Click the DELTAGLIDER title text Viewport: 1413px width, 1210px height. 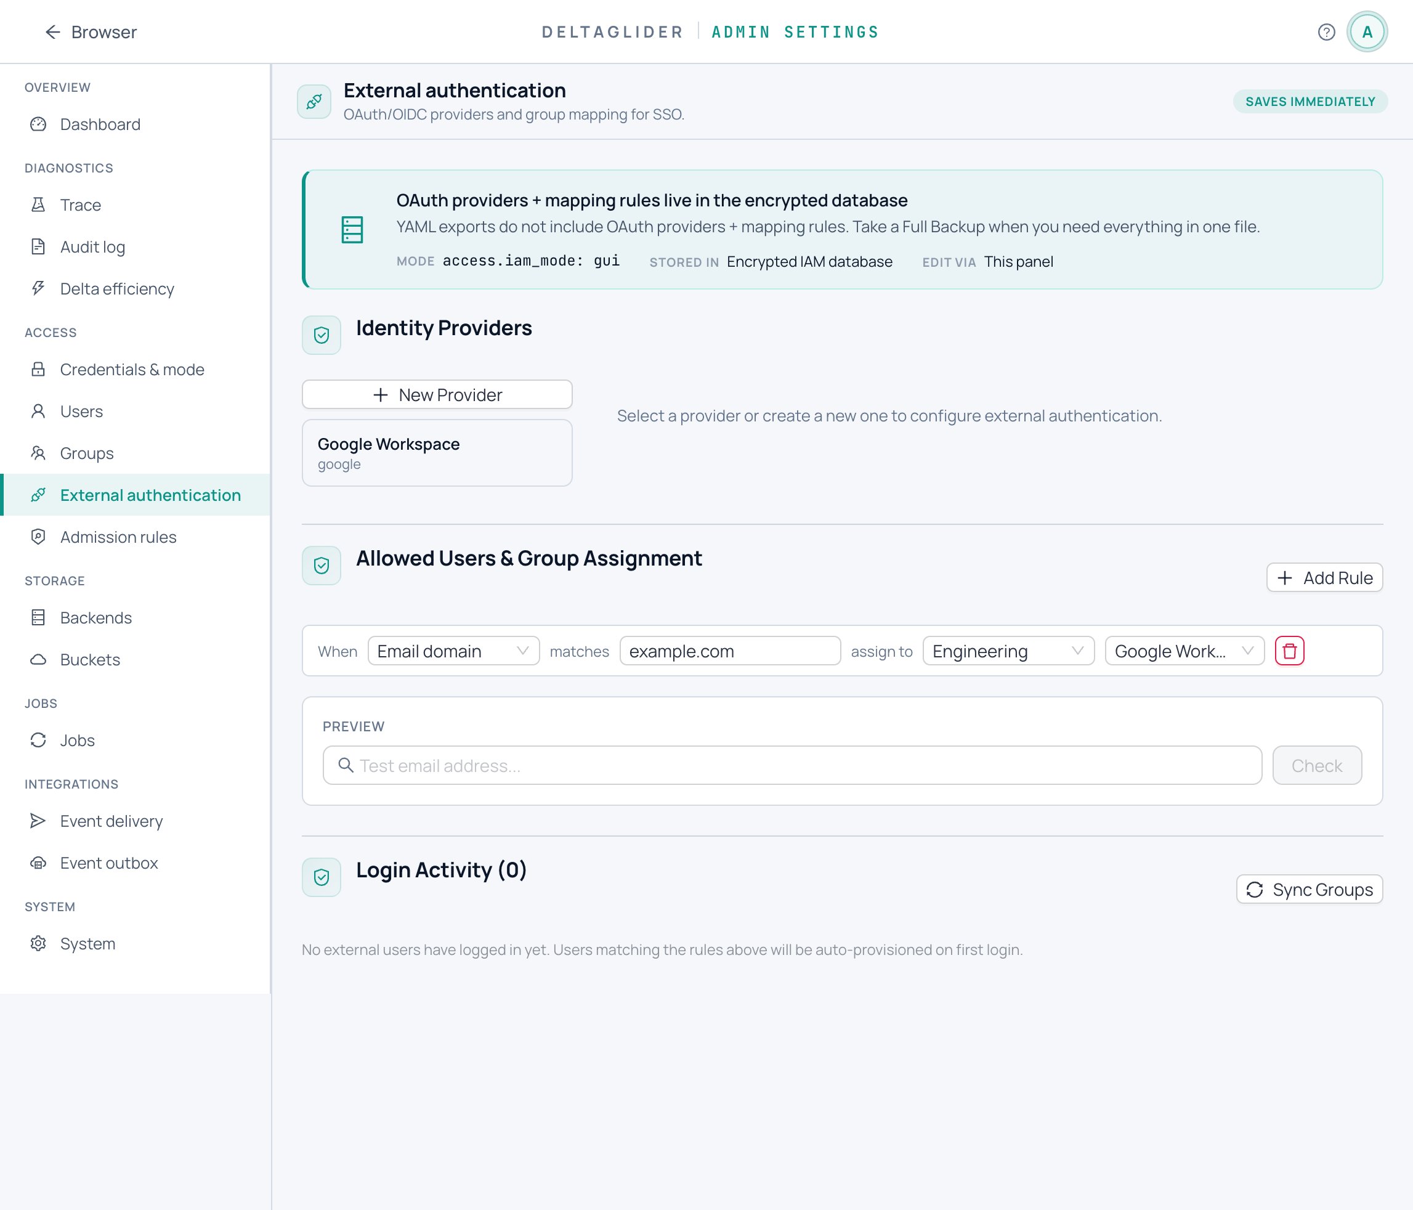[612, 32]
